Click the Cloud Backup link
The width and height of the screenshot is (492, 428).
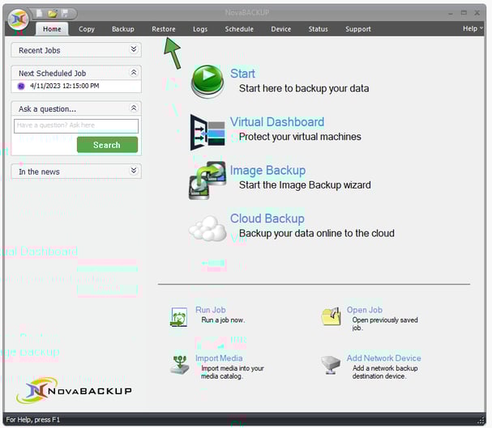click(267, 218)
